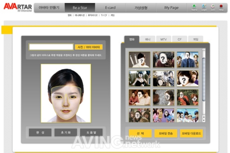Select thumbnail of group in red shirts
This screenshot has height=153, width=230.
pos(139,97)
